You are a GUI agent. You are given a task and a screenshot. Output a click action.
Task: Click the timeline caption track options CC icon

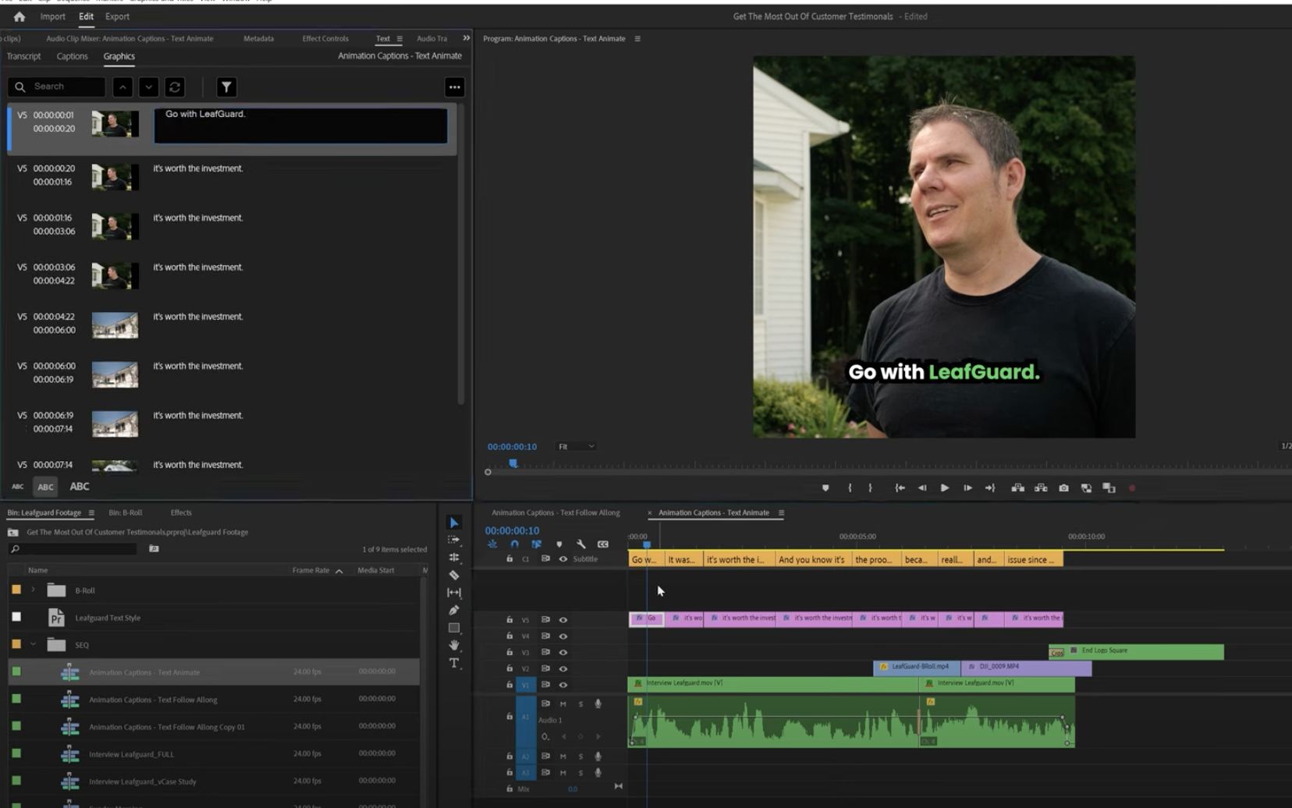[603, 544]
